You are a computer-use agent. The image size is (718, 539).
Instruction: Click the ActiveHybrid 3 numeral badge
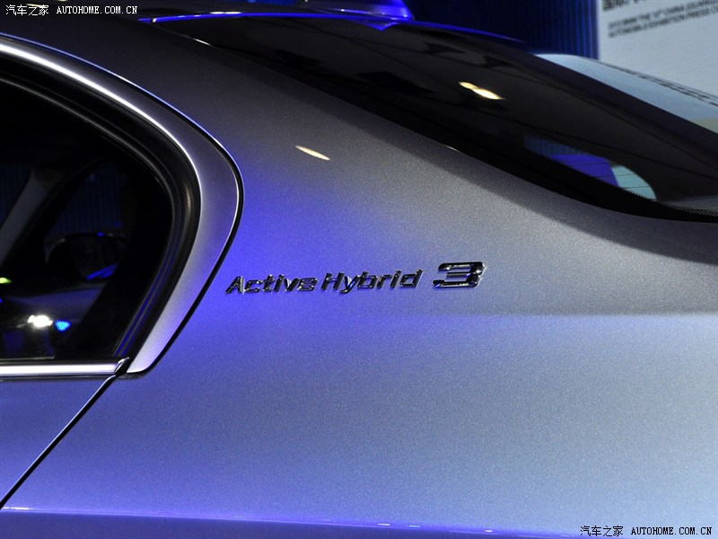459,275
